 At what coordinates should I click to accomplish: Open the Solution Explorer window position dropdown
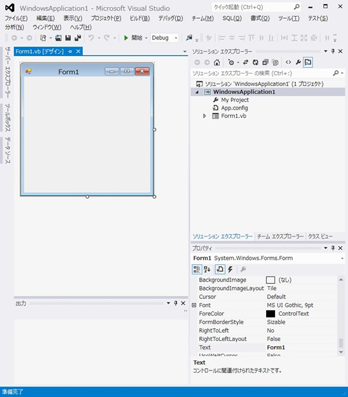click(x=325, y=52)
